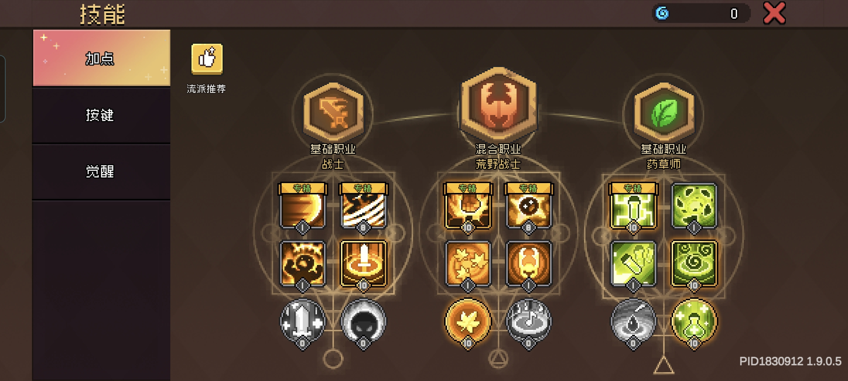Pick the sword-in-ground glowing circle skill
848x381 pixels.
click(363, 264)
